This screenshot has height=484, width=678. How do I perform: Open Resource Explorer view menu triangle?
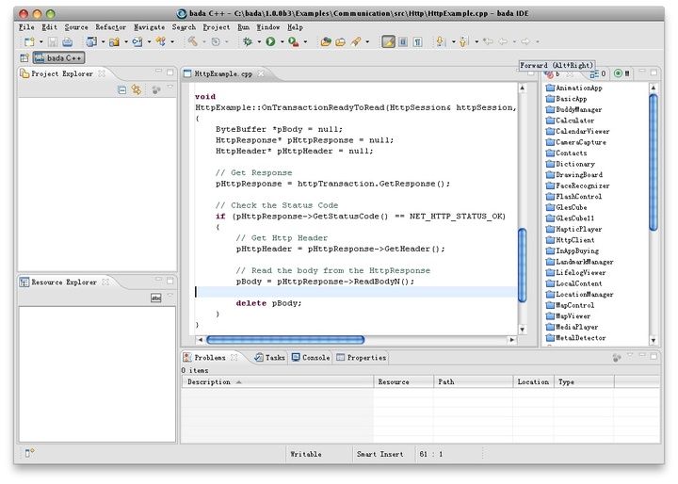[x=169, y=296]
